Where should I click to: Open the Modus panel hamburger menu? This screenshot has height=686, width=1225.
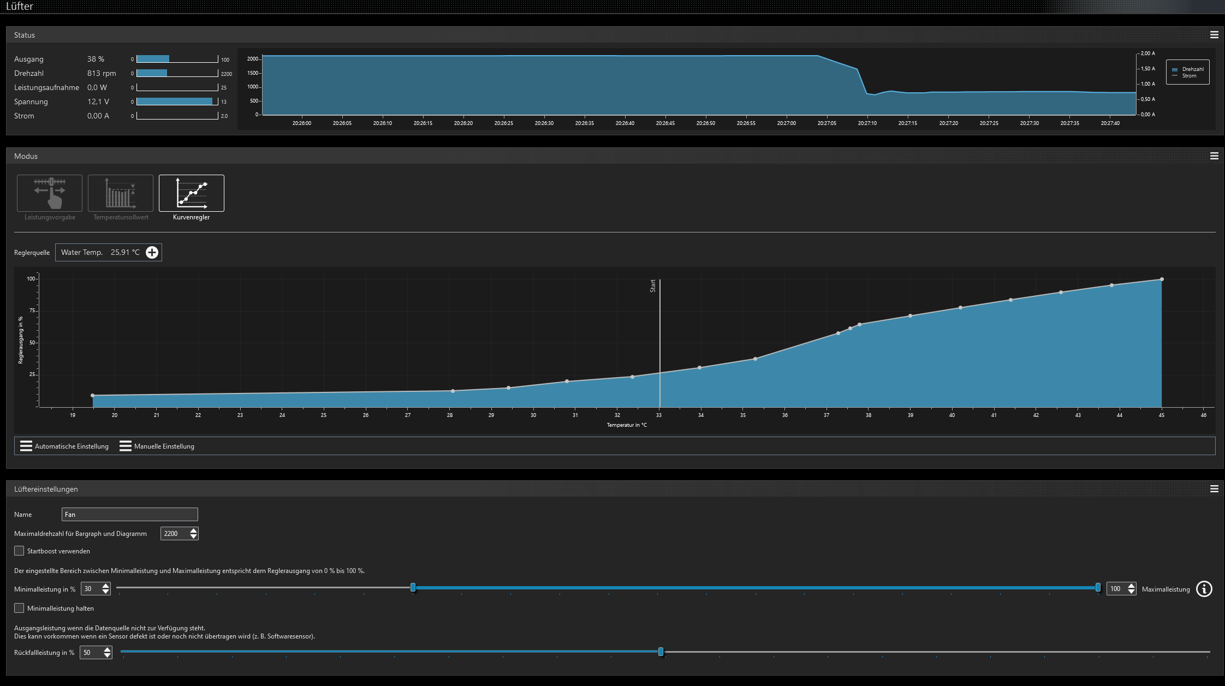(1214, 156)
